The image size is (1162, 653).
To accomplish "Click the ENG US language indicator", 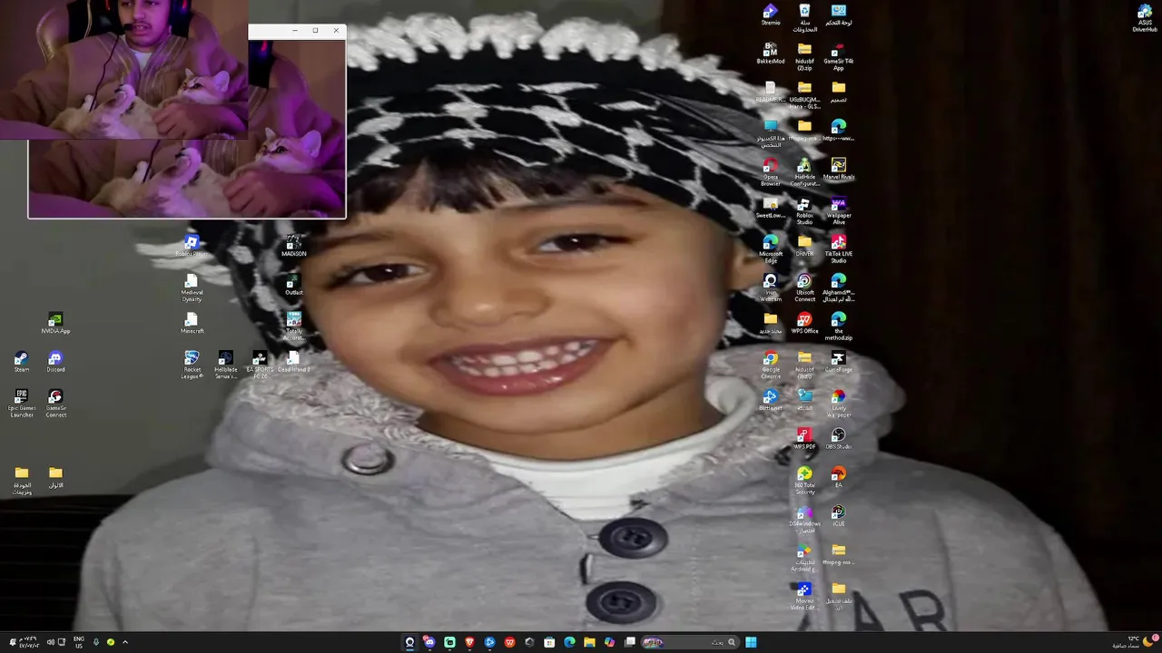I will pos(79,642).
